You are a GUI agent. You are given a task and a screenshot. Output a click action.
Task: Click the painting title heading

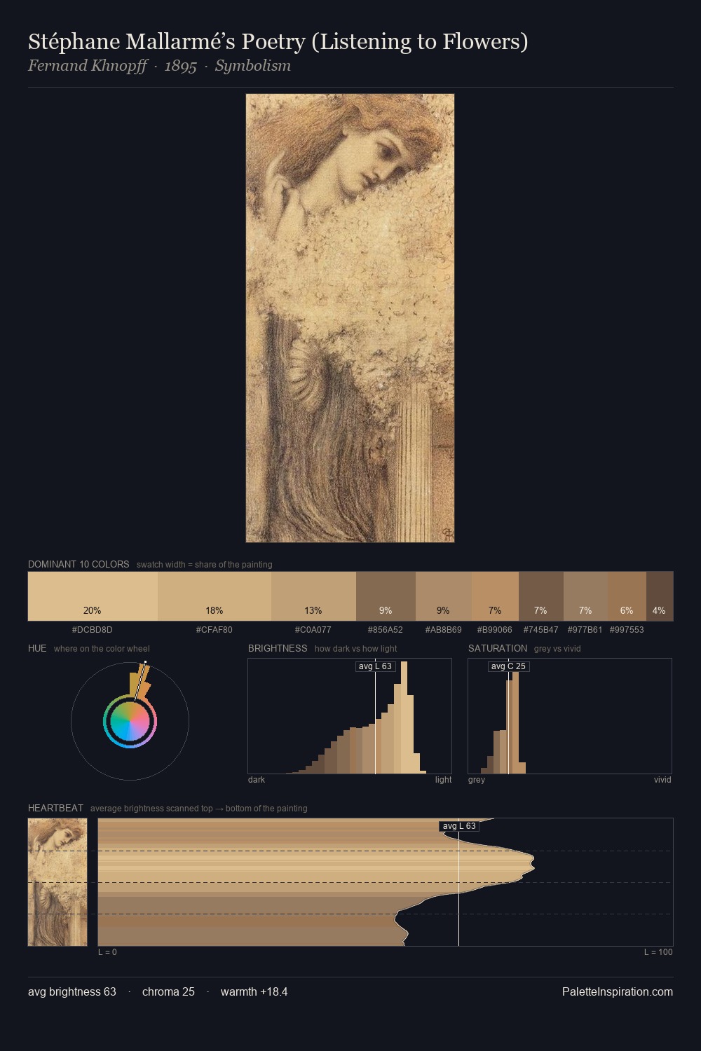[278, 42]
